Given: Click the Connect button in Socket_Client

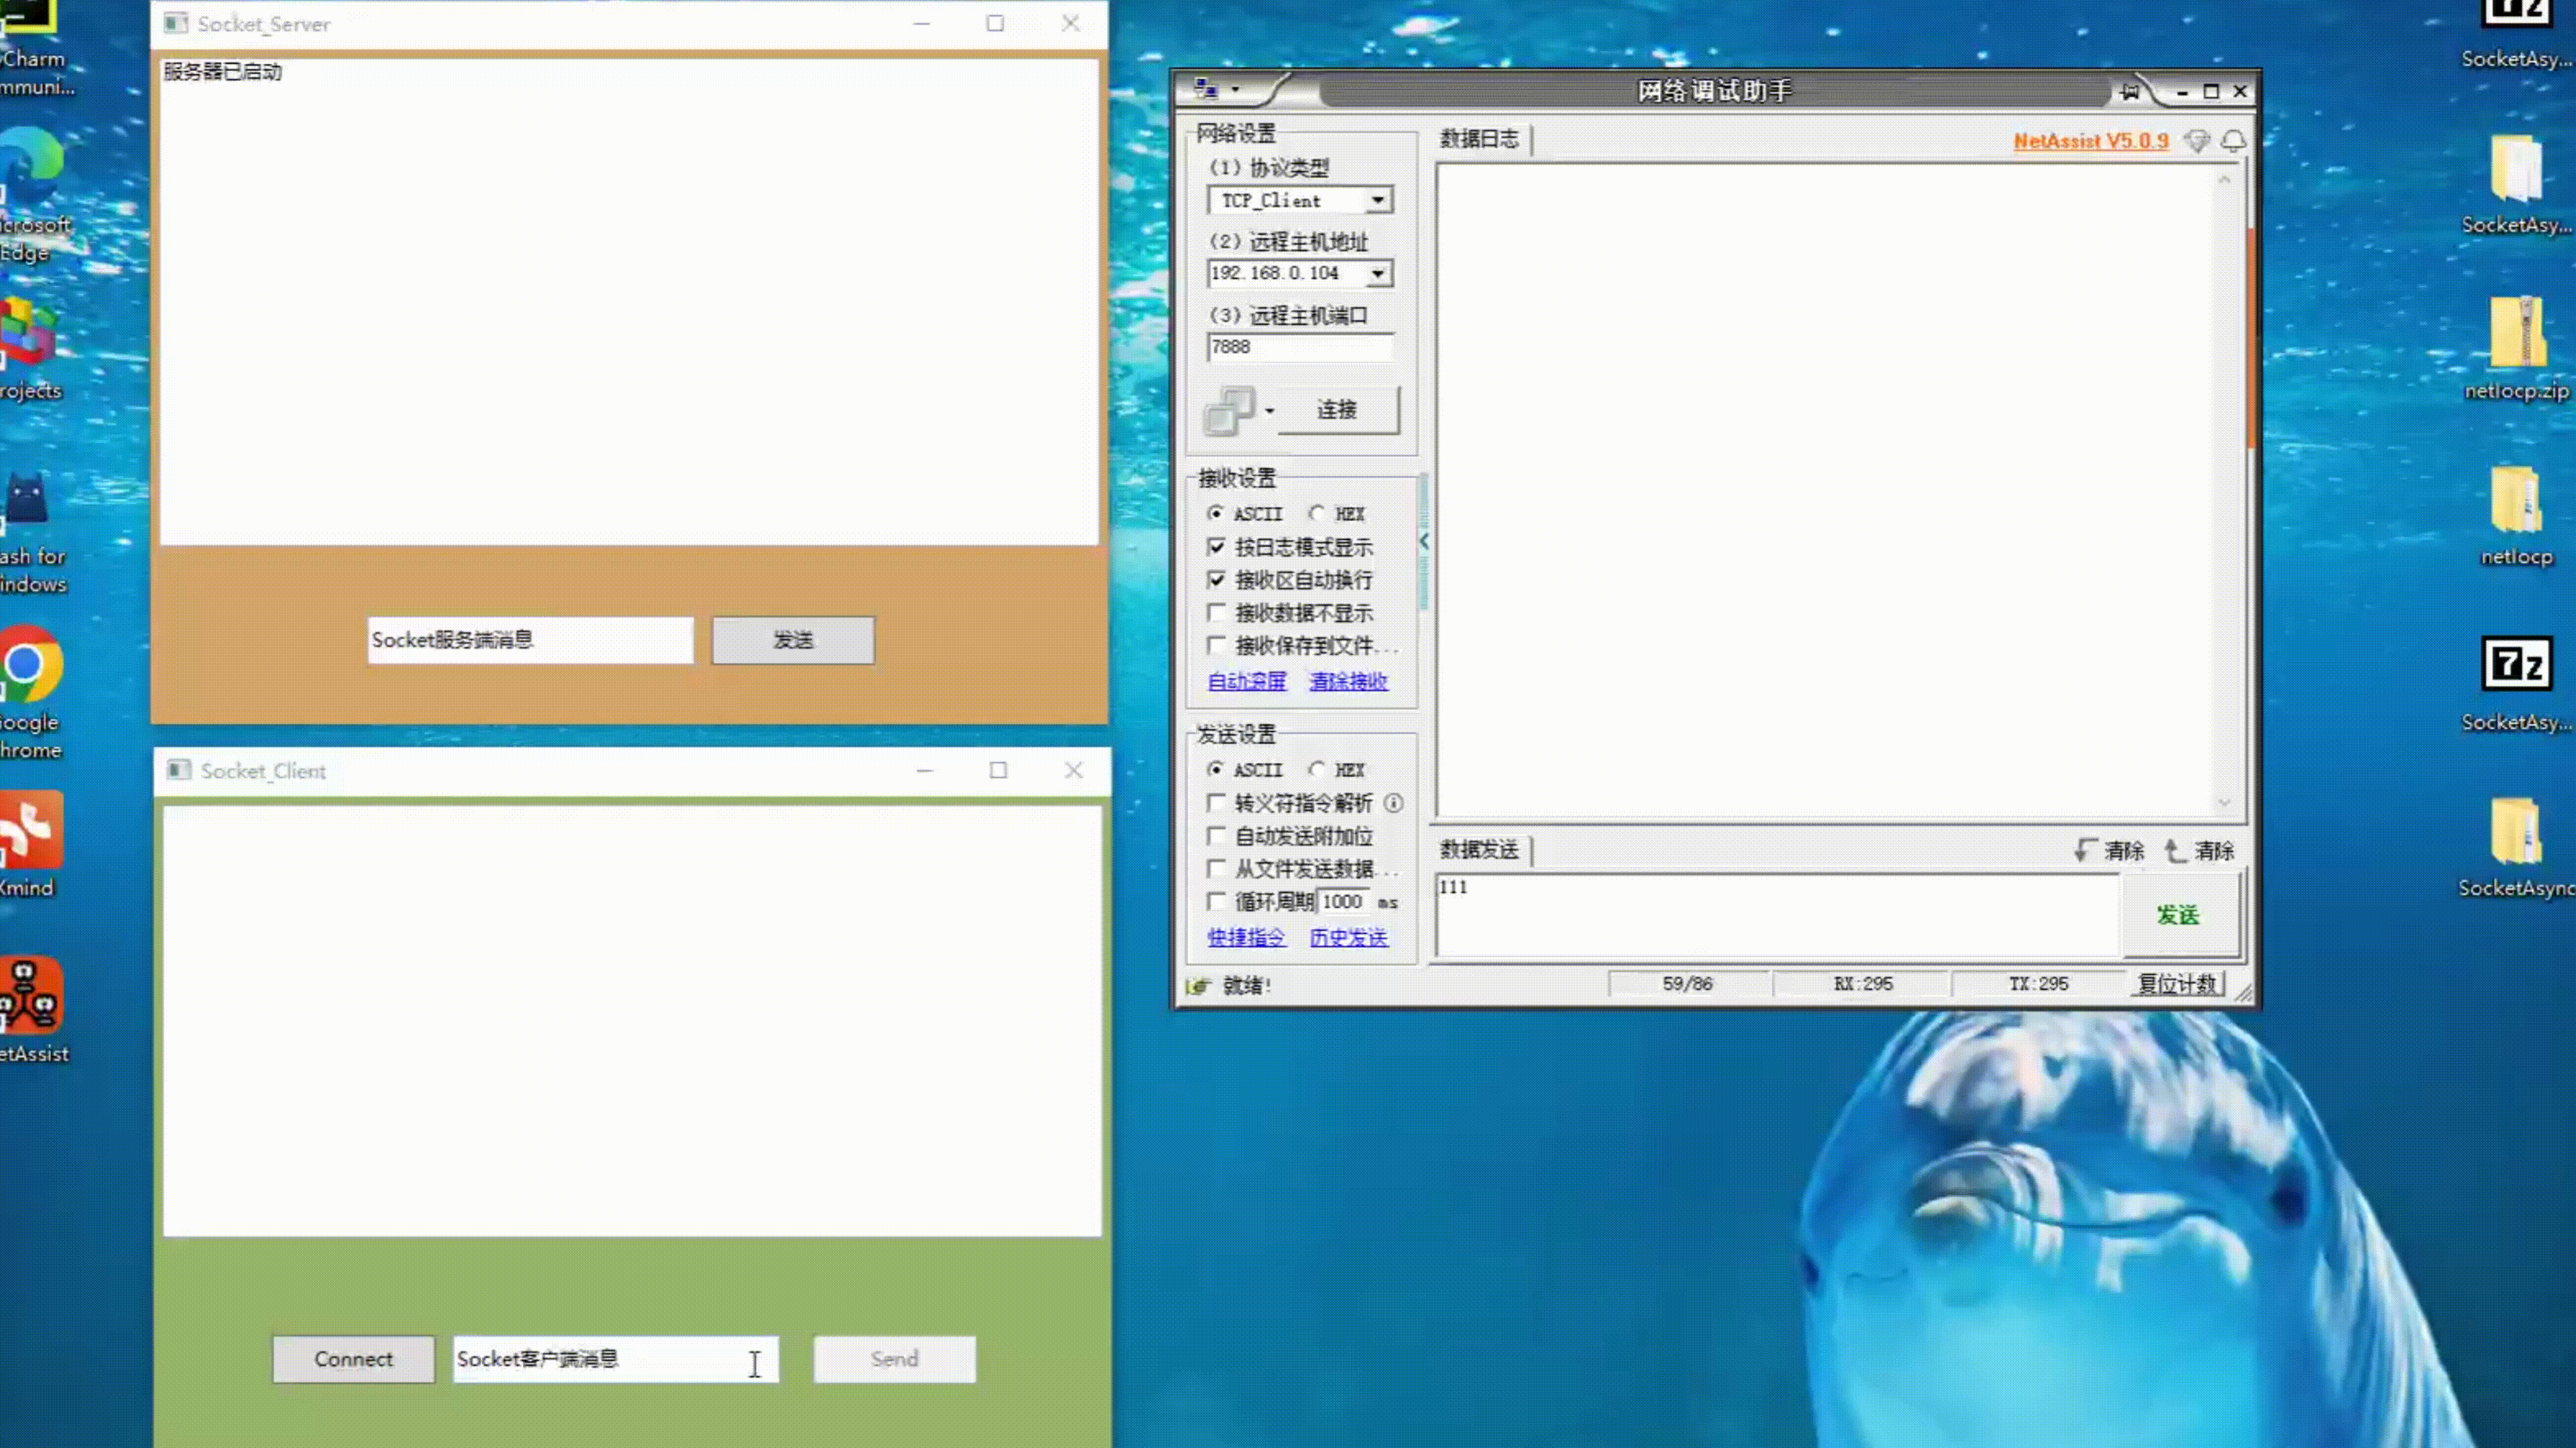Looking at the screenshot, I should pos(353,1359).
